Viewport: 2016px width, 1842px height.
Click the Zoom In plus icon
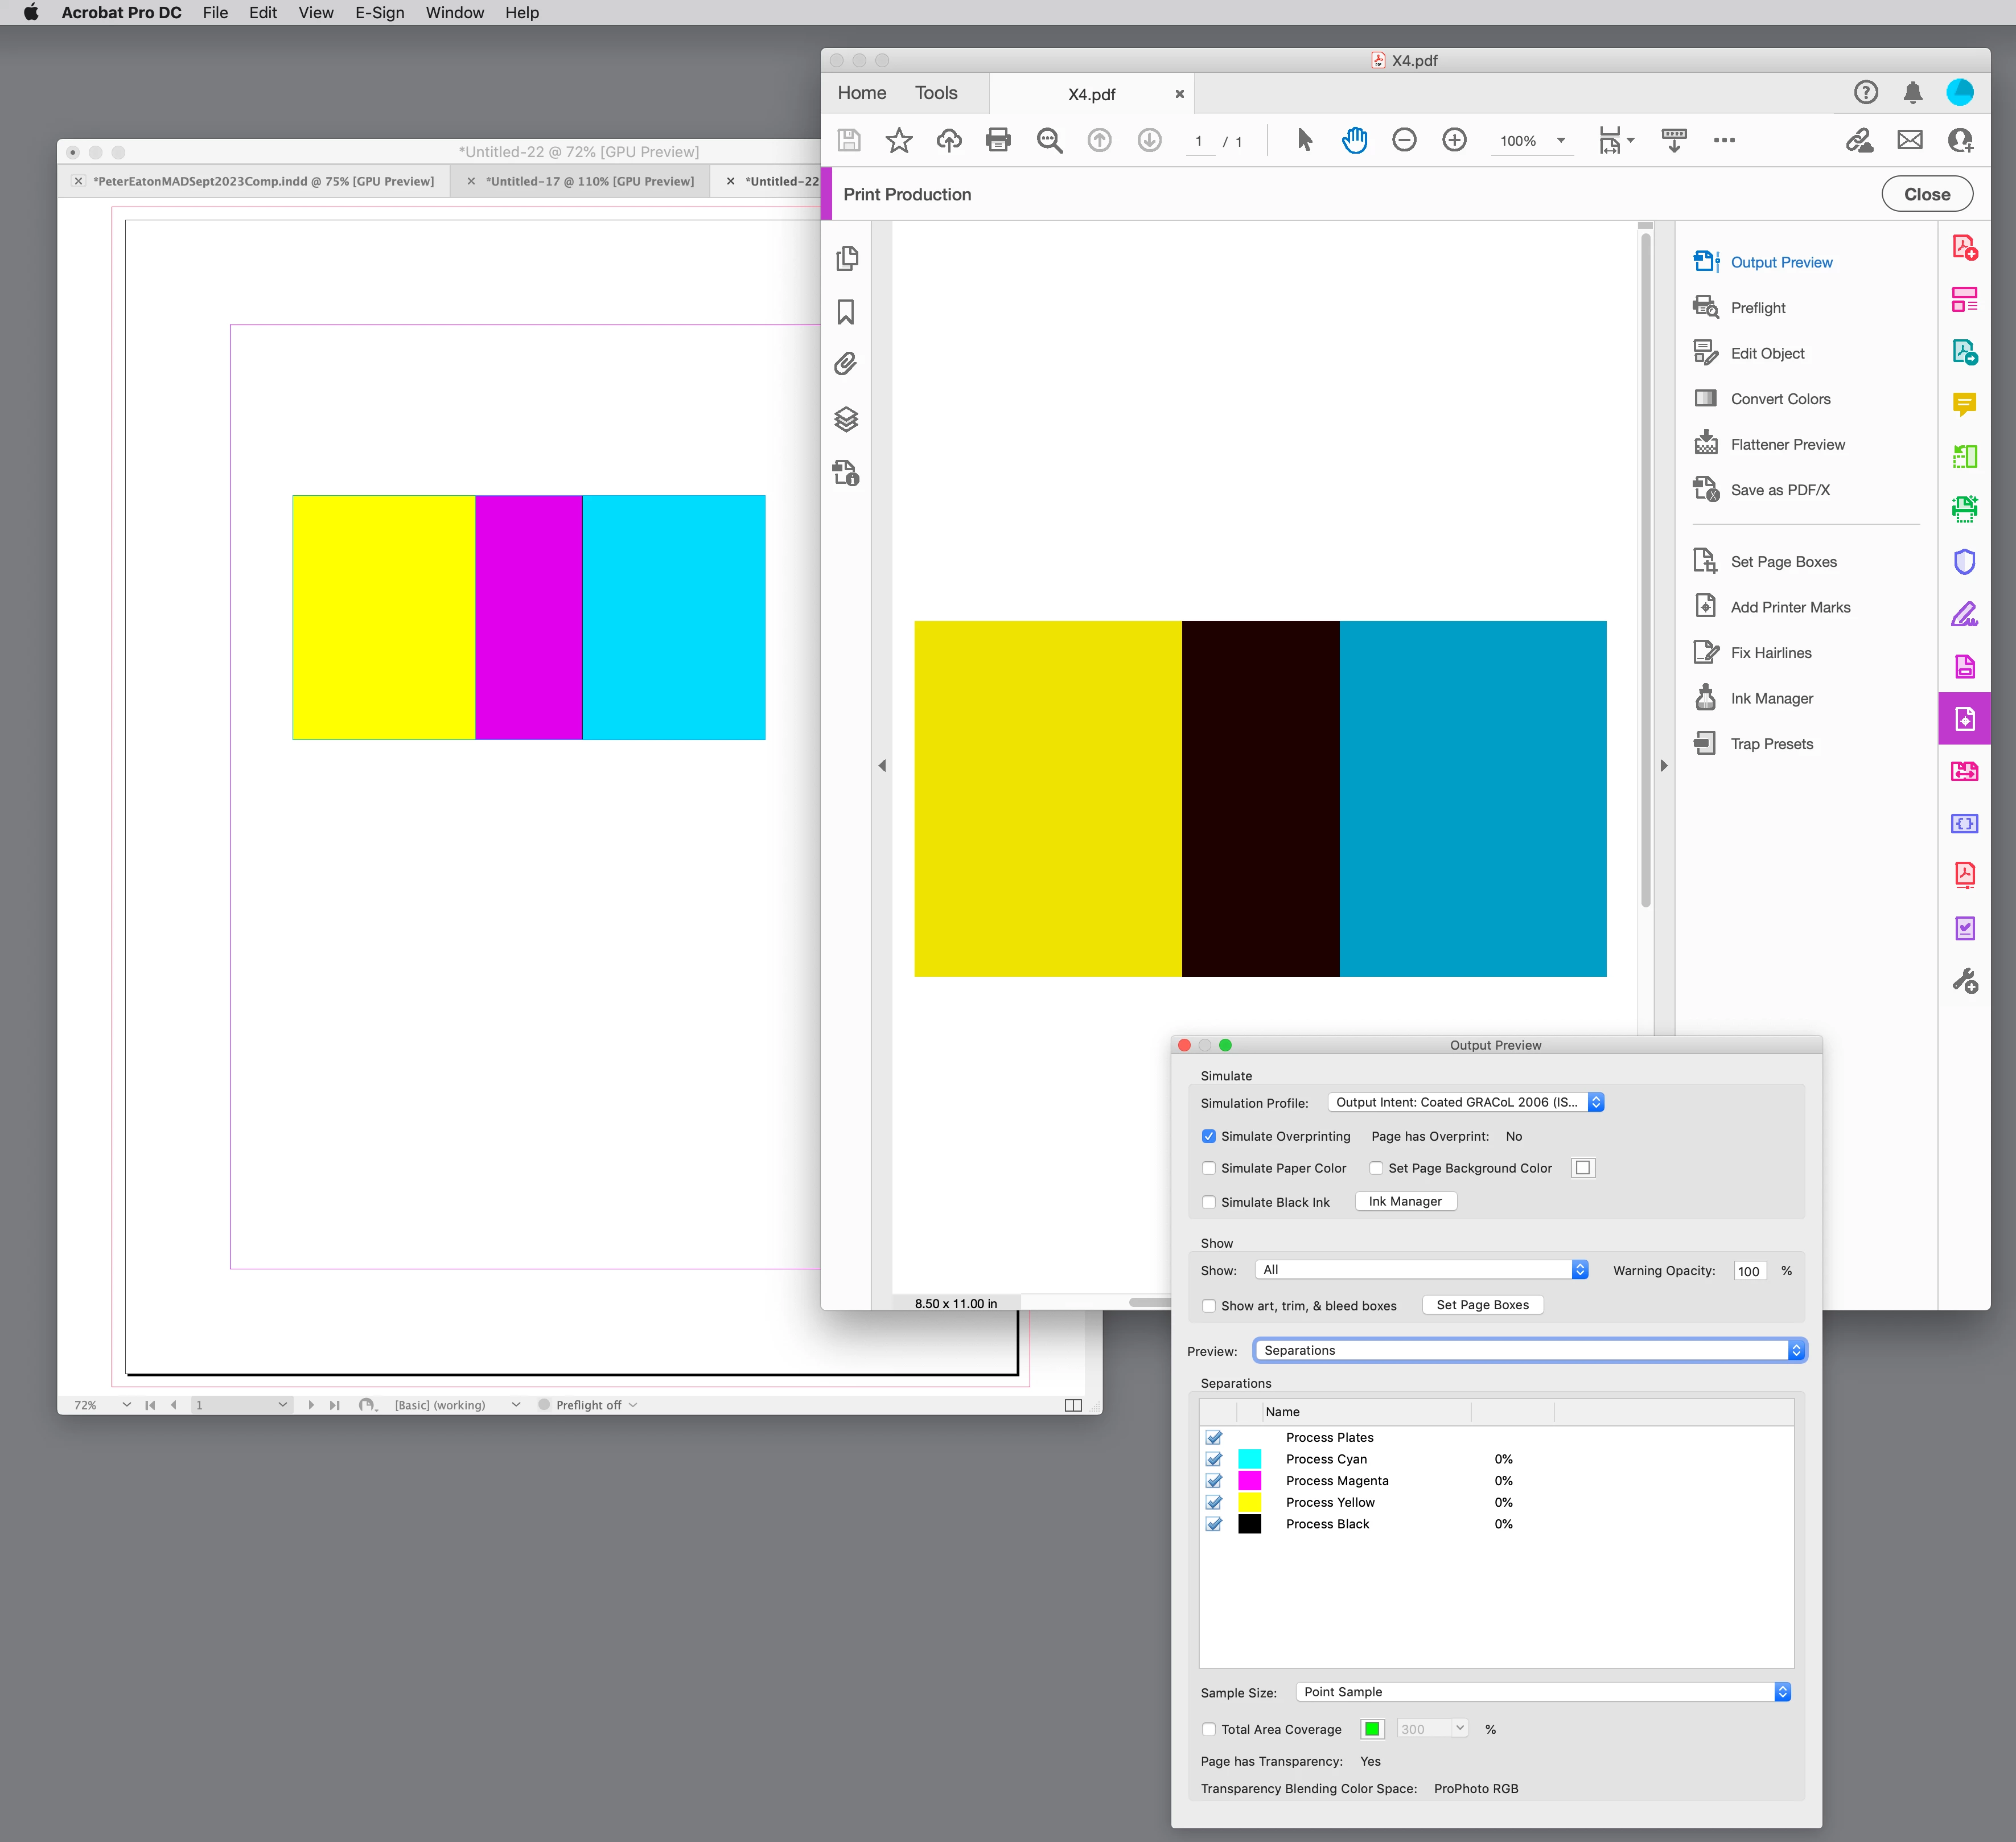[1454, 140]
